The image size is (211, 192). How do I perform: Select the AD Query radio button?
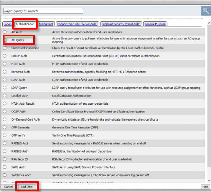(5, 40)
